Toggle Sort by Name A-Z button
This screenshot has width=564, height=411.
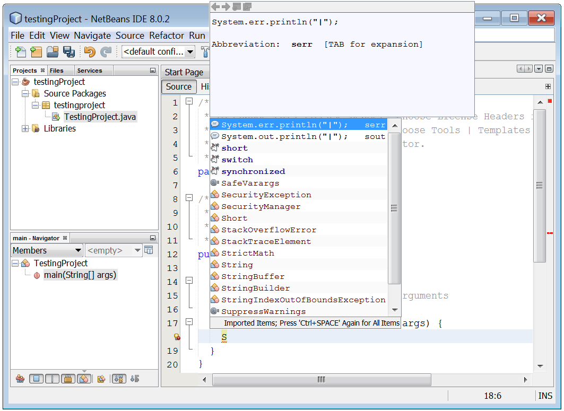119,379
